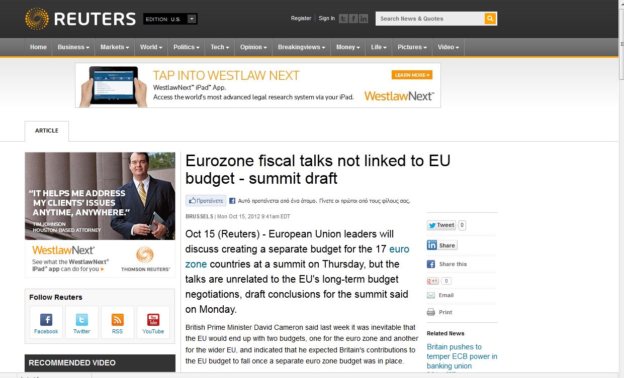
Task: Click the Print icon beside article
Action: (x=431, y=312)
